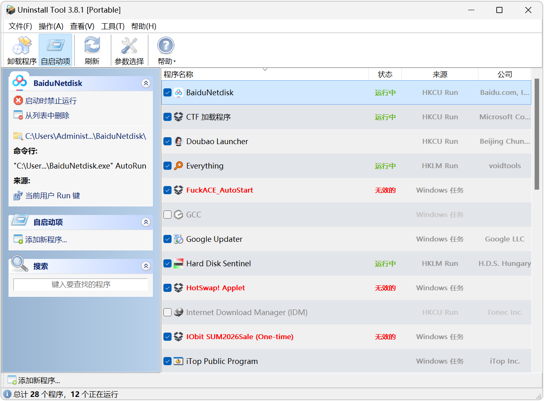Open the 操作(A) menu
544x401 pixels.
coord(51,26)
